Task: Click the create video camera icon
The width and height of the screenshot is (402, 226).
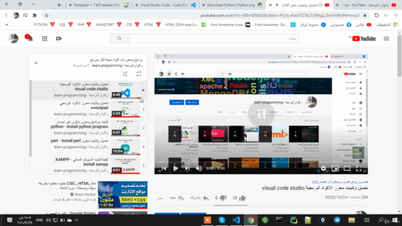Action: tap(58, 39)
